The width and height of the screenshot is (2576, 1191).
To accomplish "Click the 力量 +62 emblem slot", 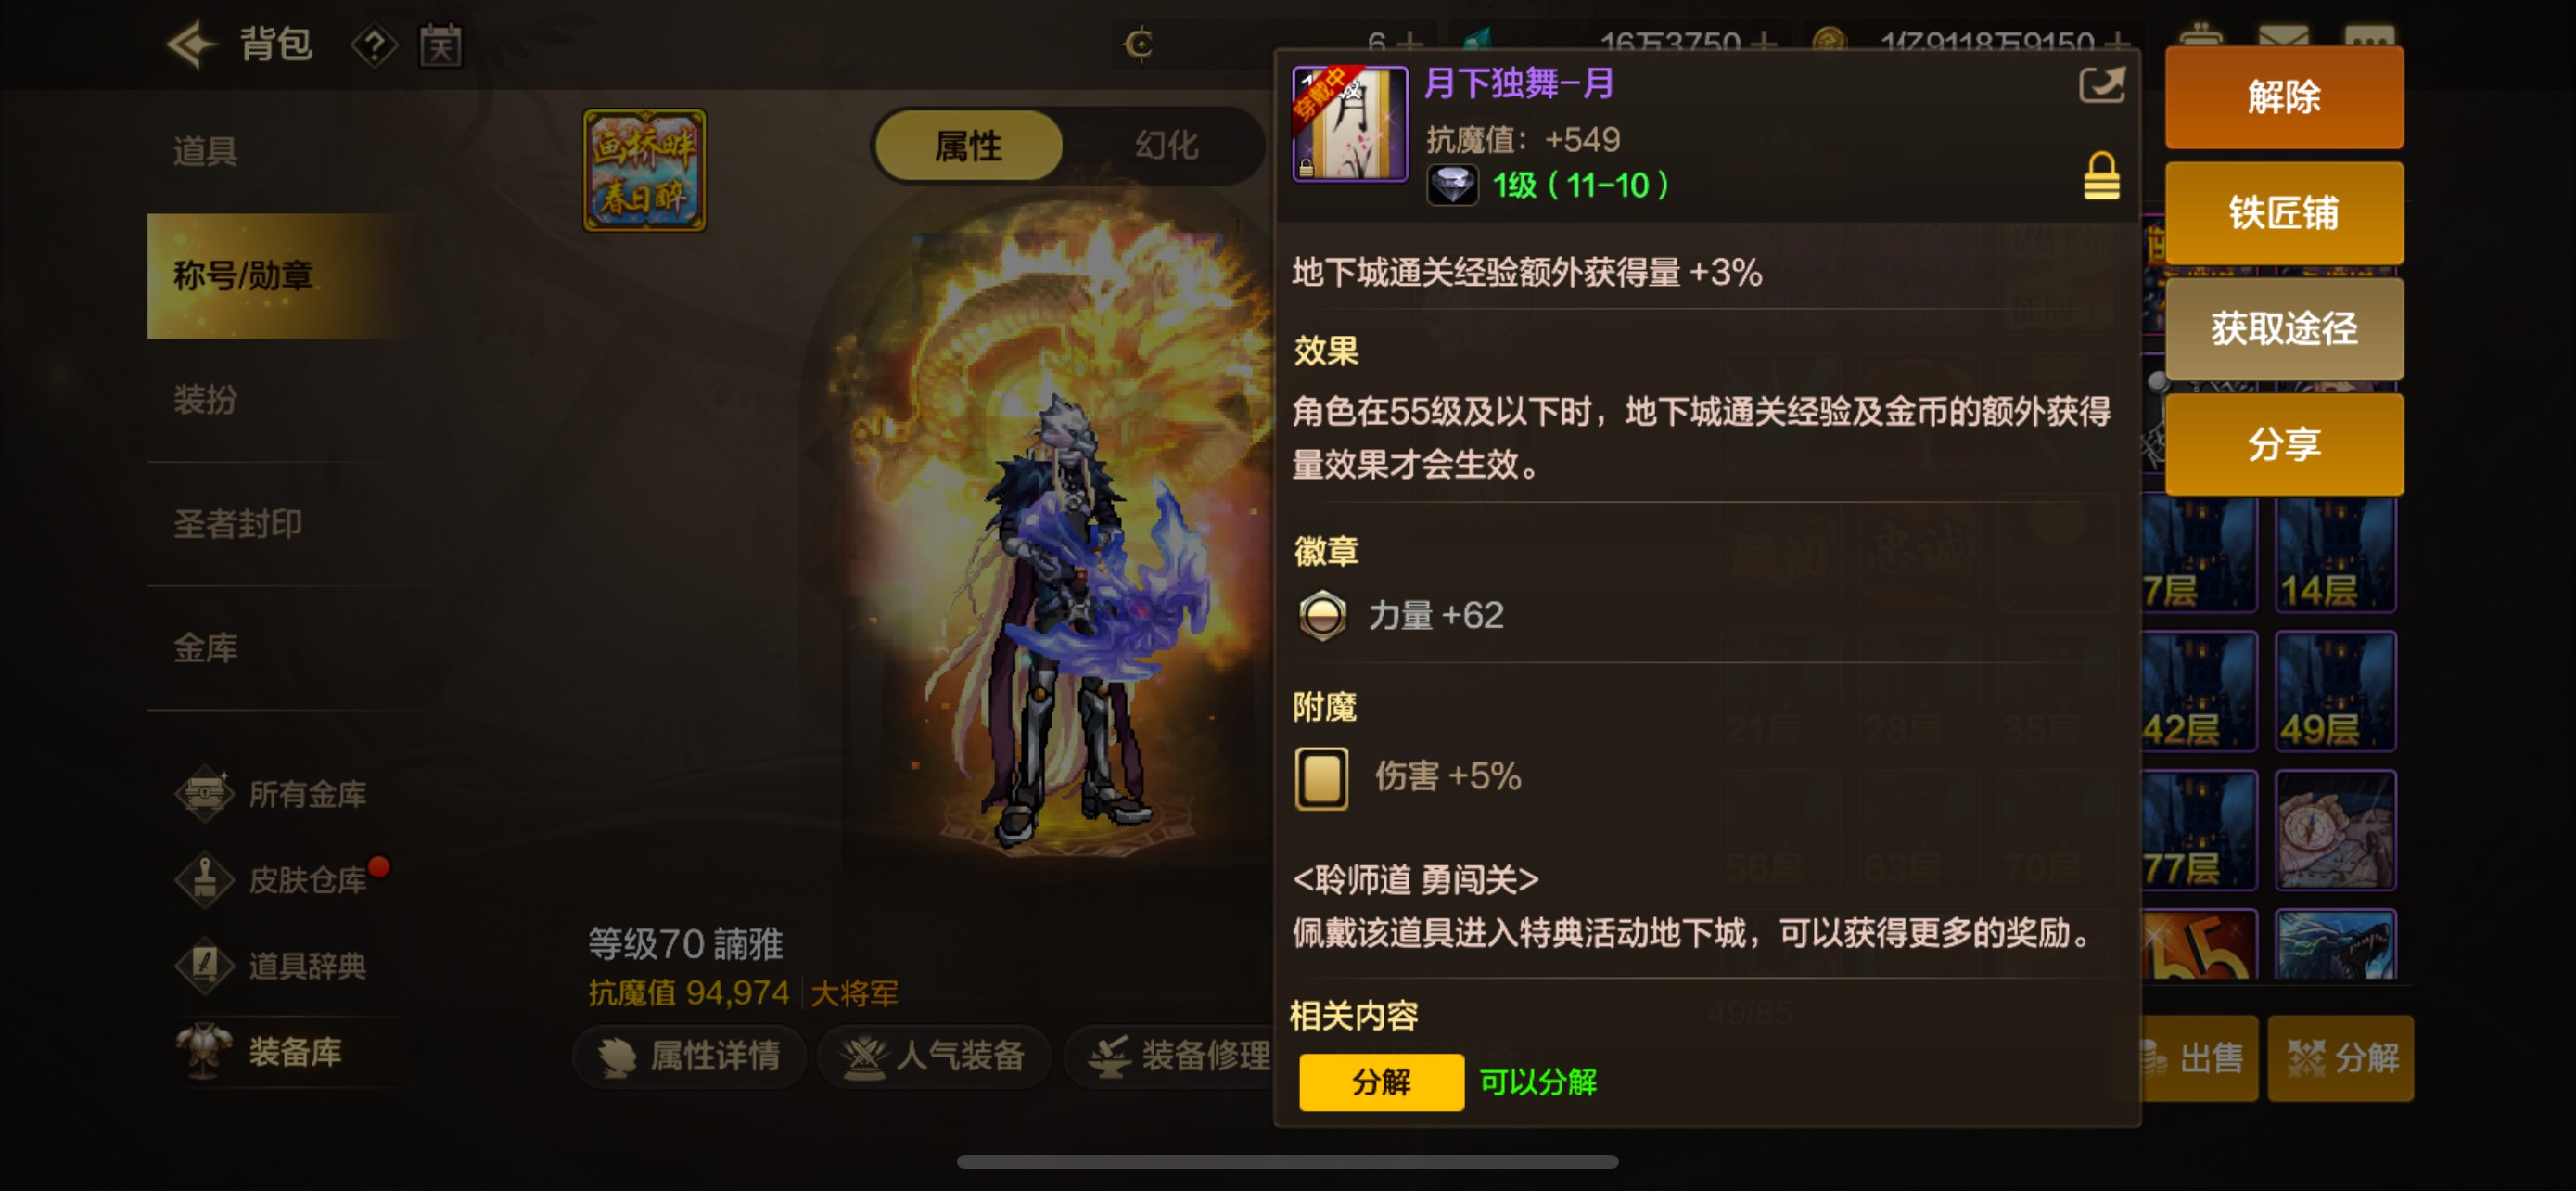I will pyautogui.click(x=1400, y=615).
